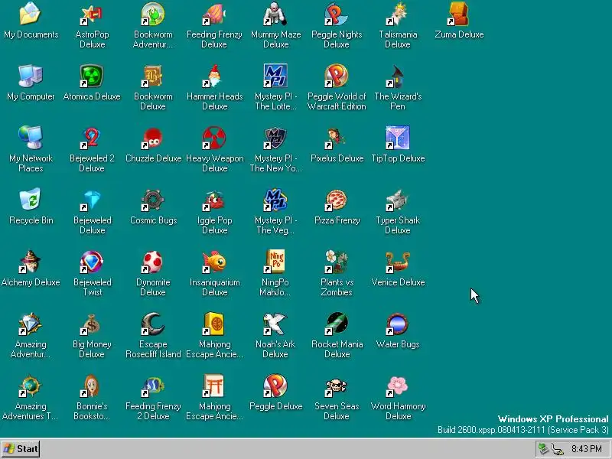Click Escape Rosecliff Island moon icon
Viewport: 612px width, 459px height.
point(153,324)
